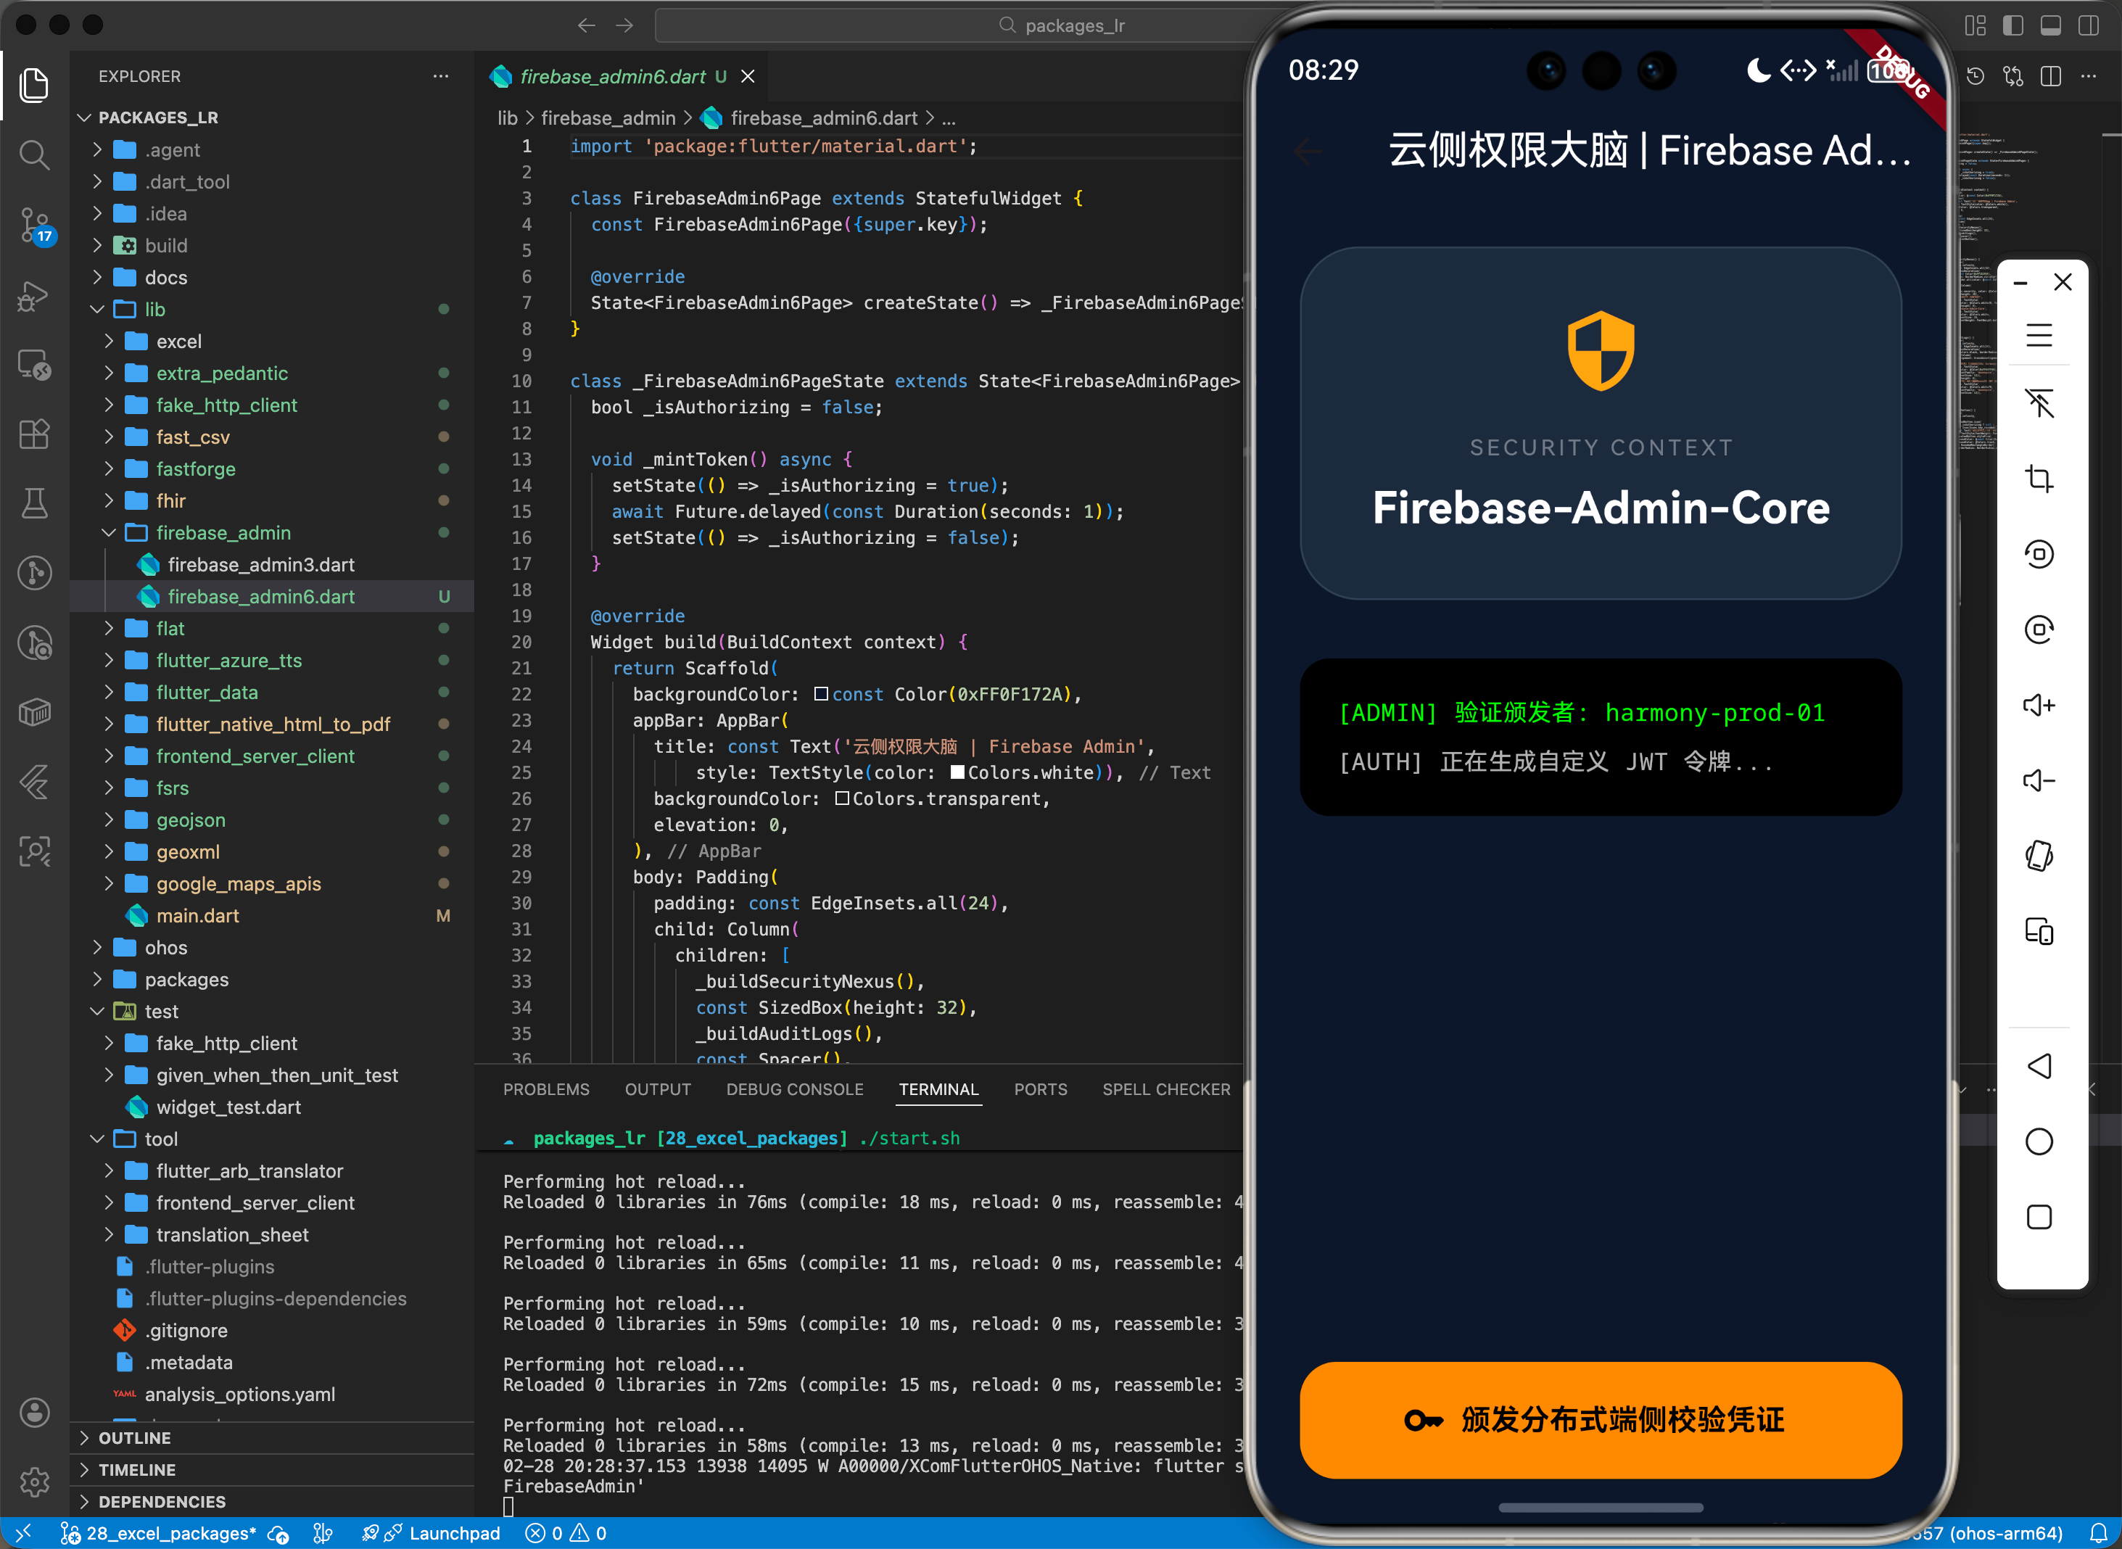Open Source Control view with 17 badge
This screenshot has width=2122, height=1549.
tap(35, 225)
